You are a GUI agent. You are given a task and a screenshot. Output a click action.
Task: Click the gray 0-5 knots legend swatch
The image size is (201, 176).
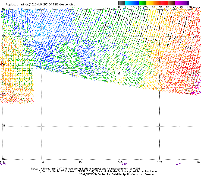[122, 3]
